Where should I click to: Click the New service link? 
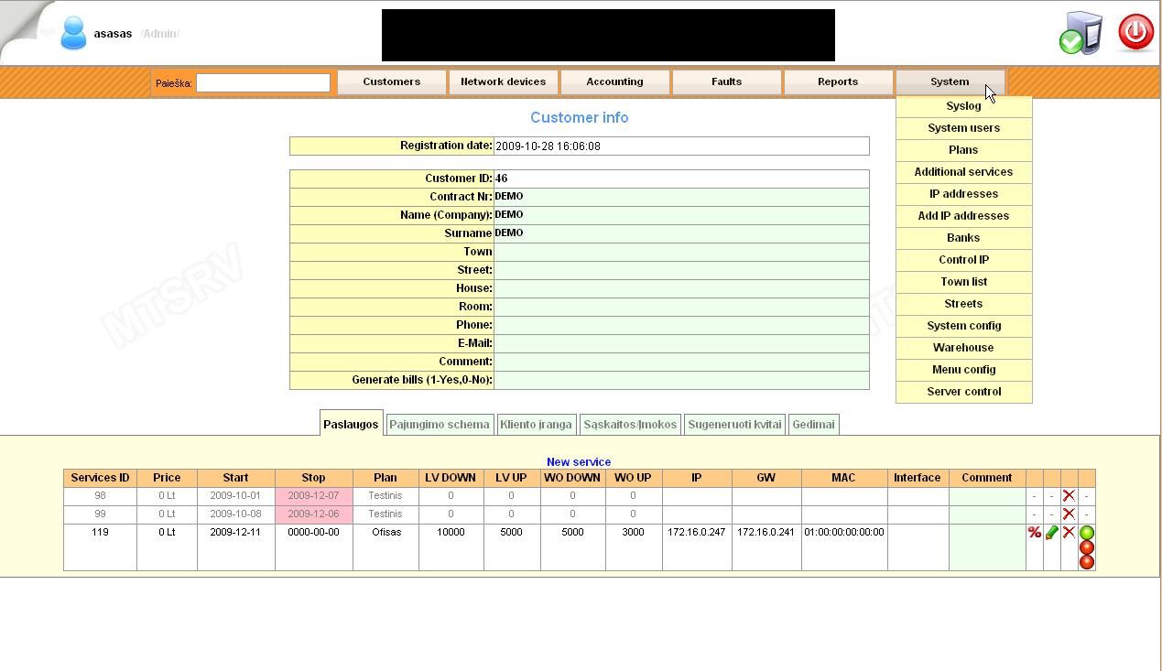point(580,461)
